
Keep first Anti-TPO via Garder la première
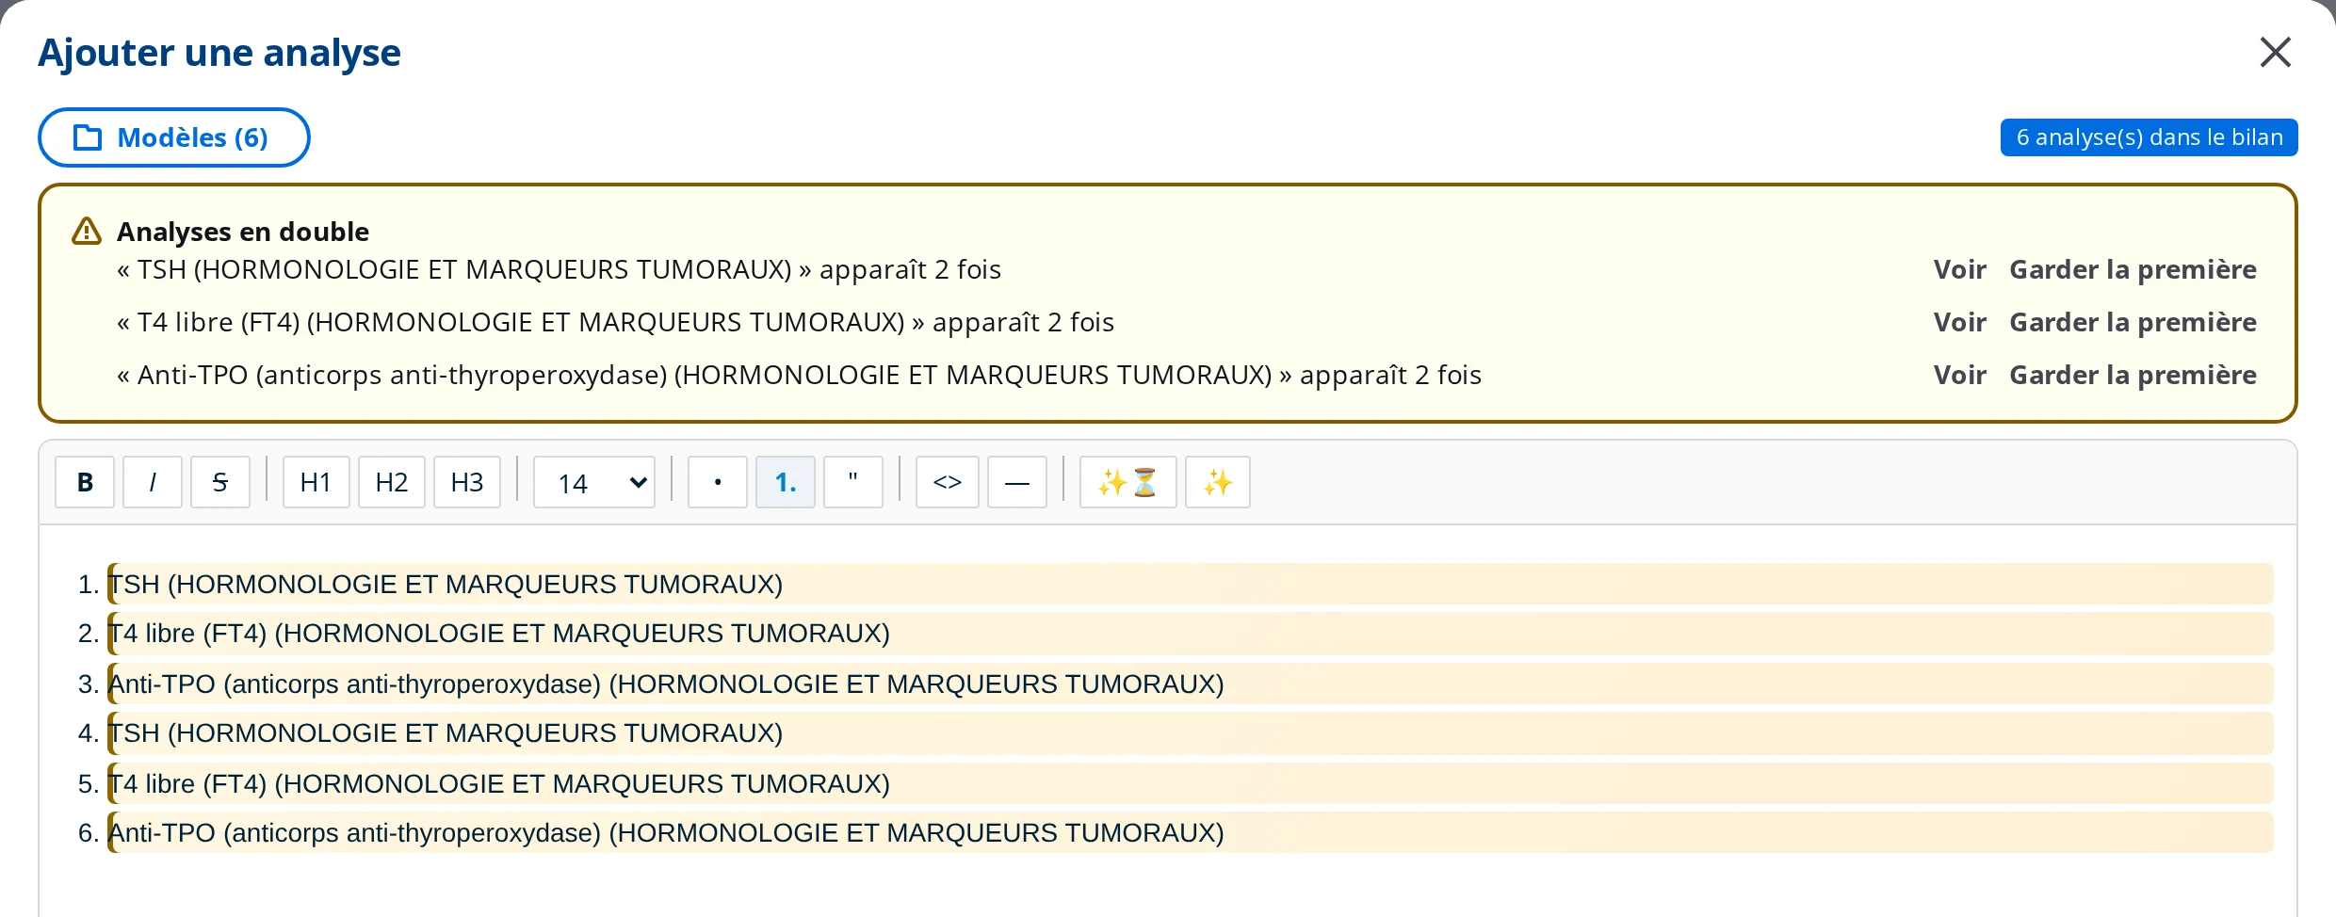pos(2133,375)
